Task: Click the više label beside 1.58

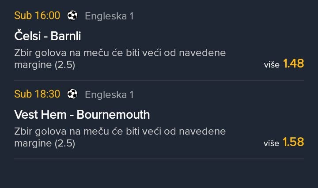Action: [x=271, y=143]
